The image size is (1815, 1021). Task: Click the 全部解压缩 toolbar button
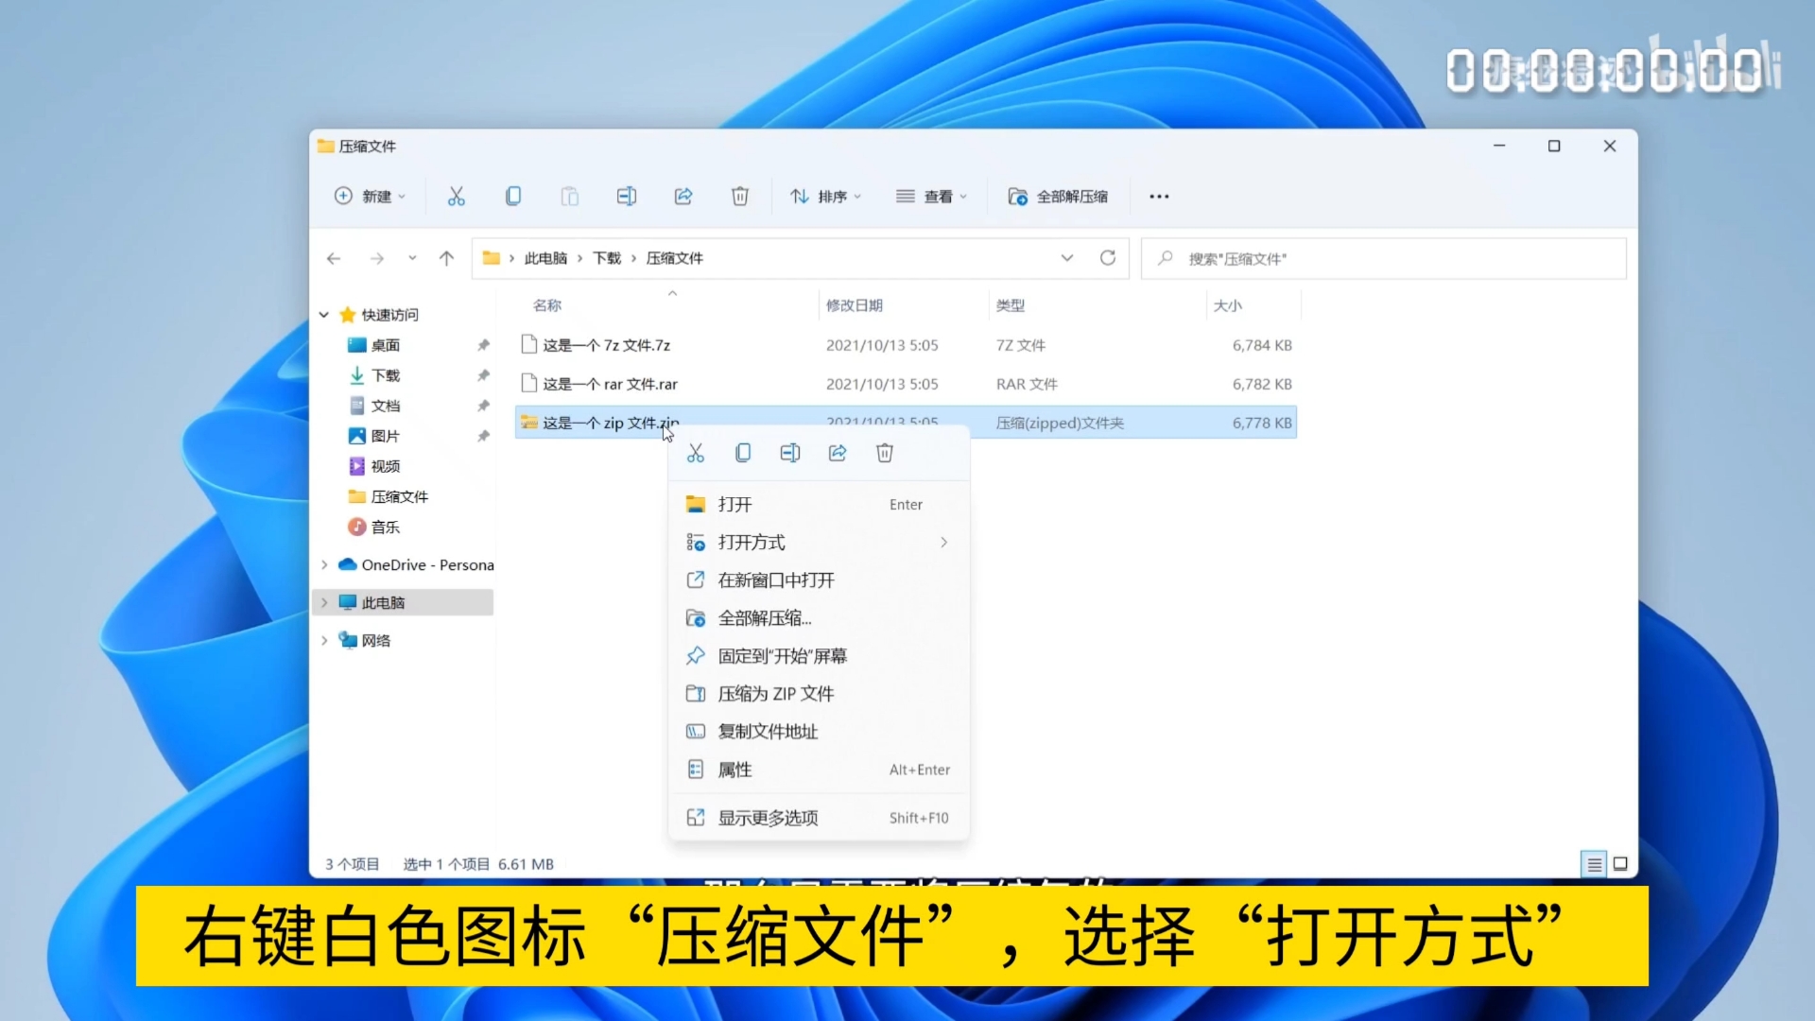(x=1058, y=196)
